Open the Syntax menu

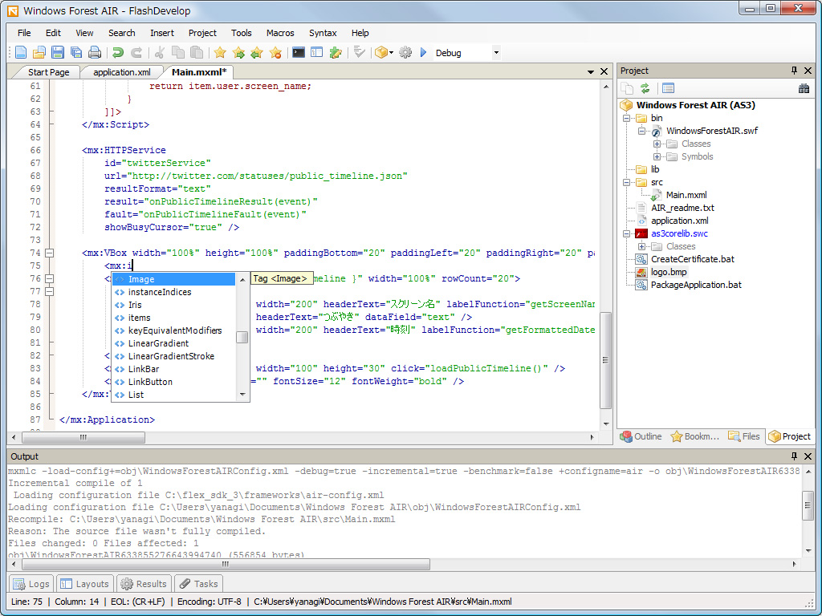coord(323,33)
